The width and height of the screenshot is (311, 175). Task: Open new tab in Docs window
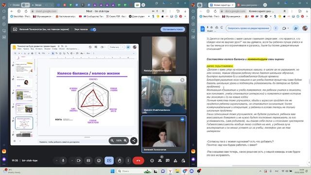[265, 5]
